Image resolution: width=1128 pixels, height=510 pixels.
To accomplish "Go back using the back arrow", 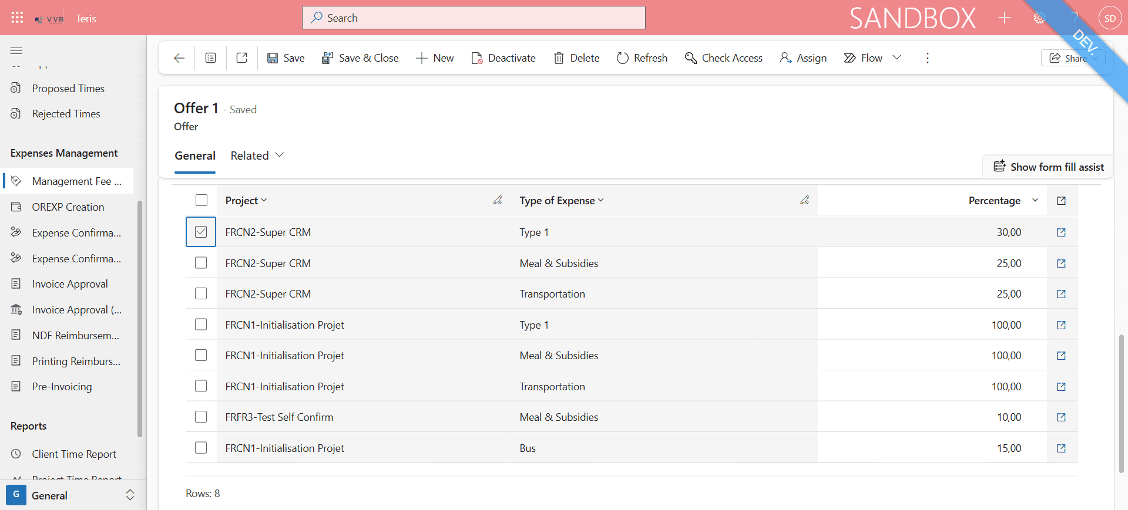I will [179, 58].
